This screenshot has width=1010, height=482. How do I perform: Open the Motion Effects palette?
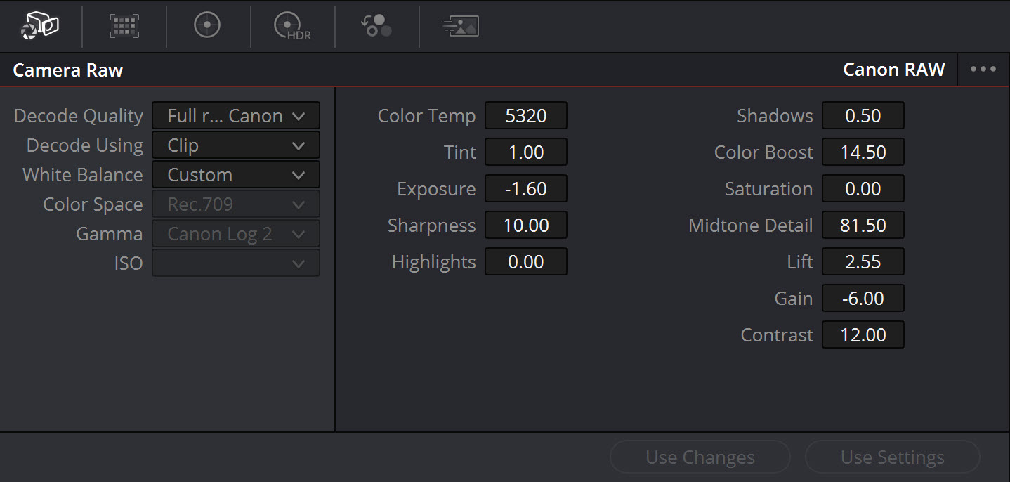(460, 26)
